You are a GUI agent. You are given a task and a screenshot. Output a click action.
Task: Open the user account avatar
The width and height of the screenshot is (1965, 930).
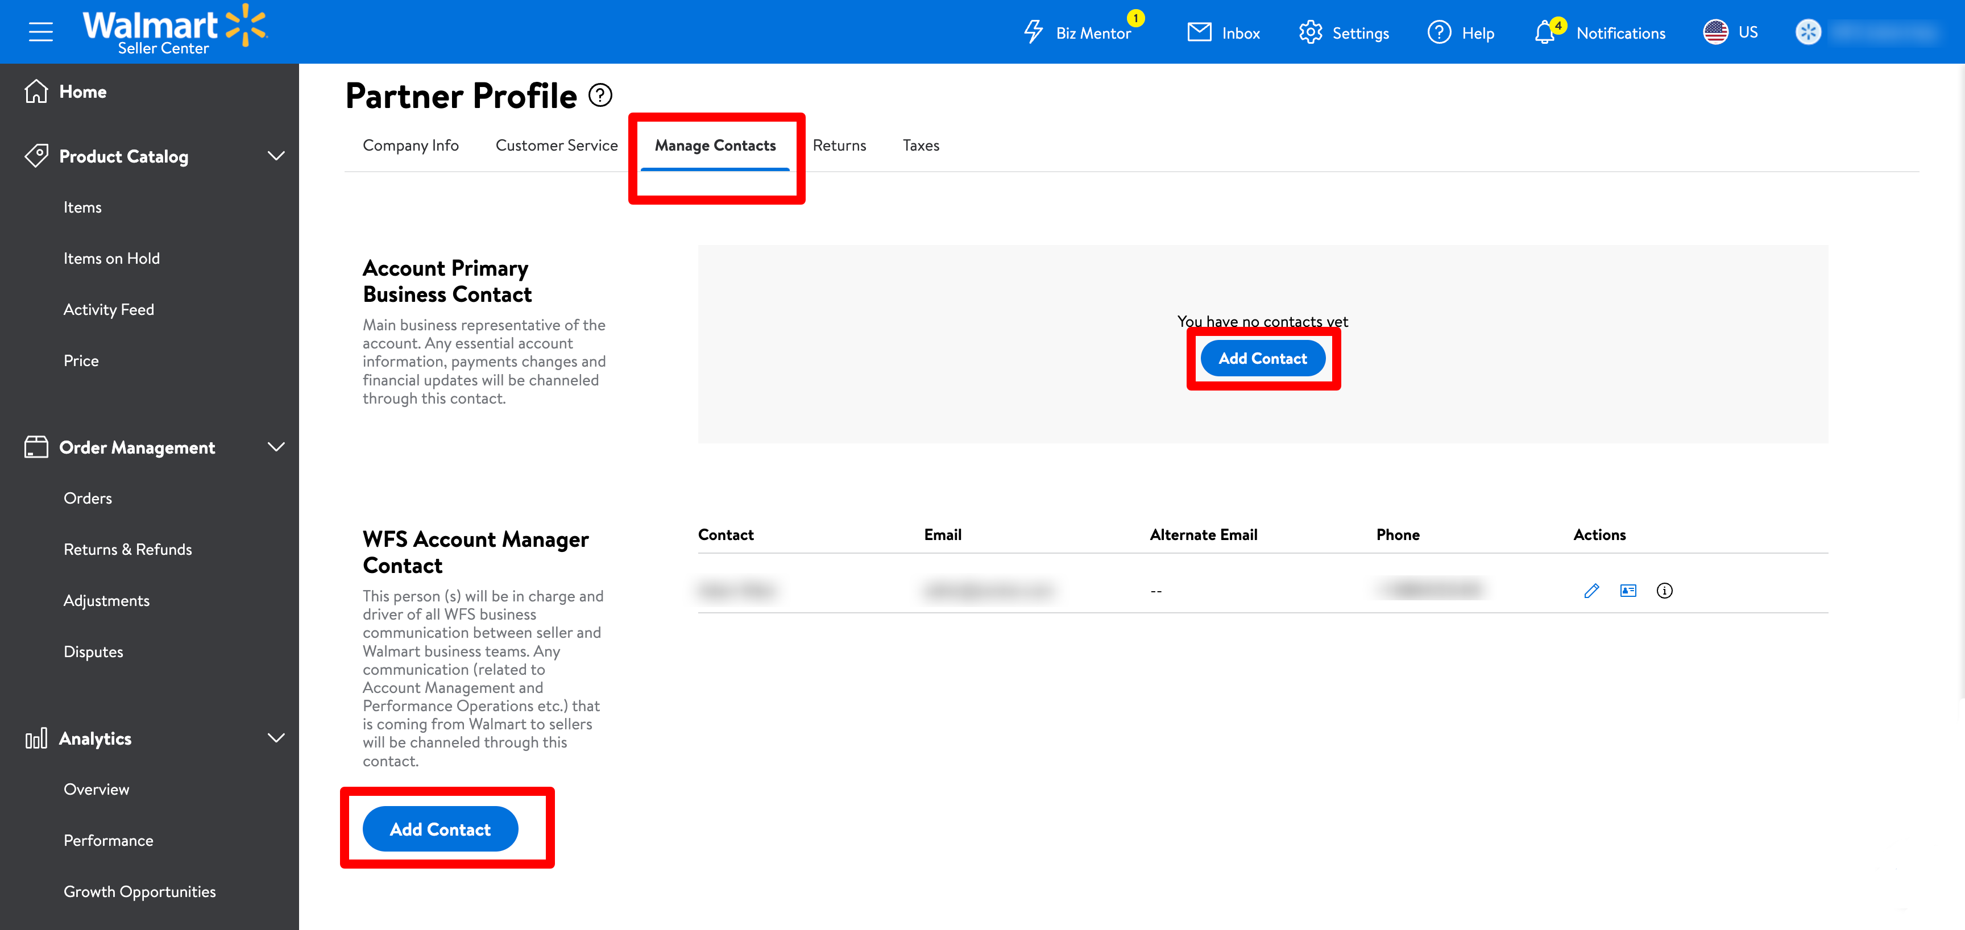[x=1808, y=32]
